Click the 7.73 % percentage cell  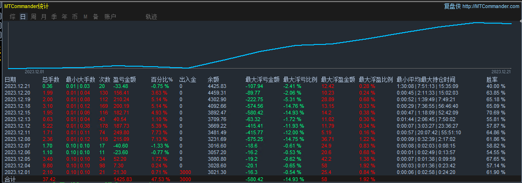[159, 132]
